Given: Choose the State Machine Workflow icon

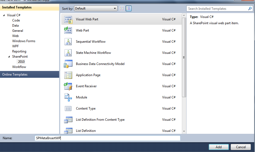Looking at the screenshot, I should [68, 53].
